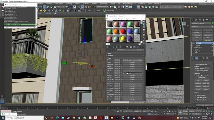Select the orange material sample sphere
The width and height of the screenshot is (214, 120).
click(116, 31)
